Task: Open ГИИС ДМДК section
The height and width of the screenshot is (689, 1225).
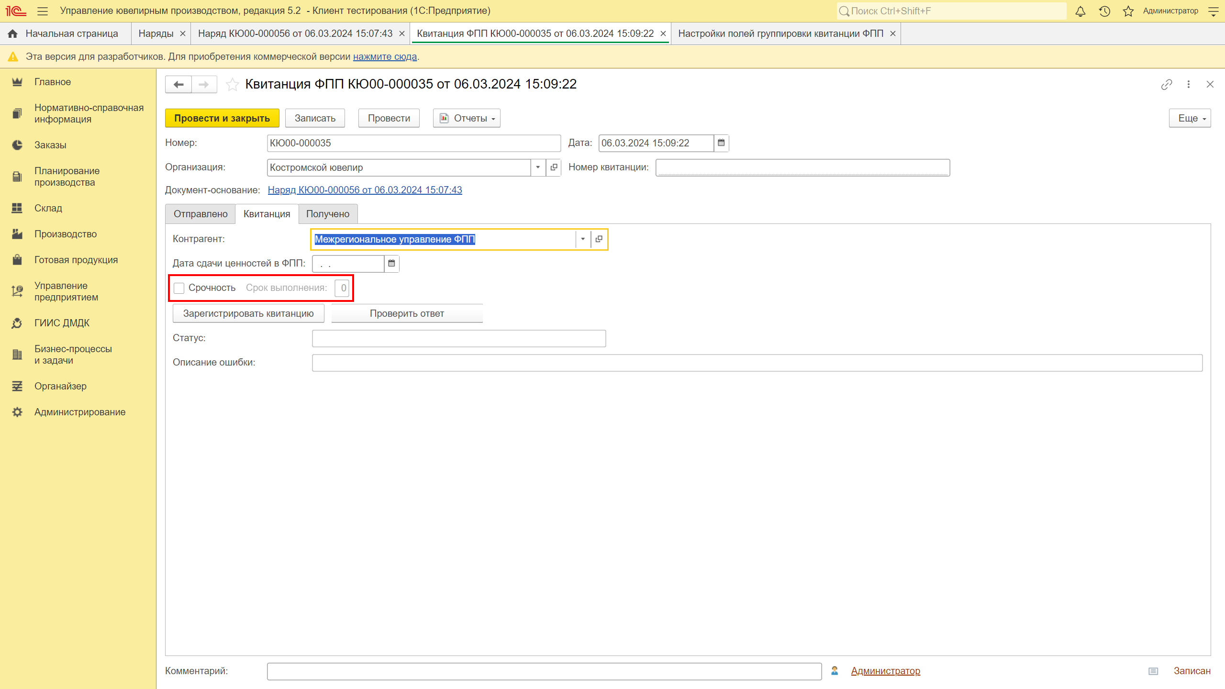Action: (62, 323)
